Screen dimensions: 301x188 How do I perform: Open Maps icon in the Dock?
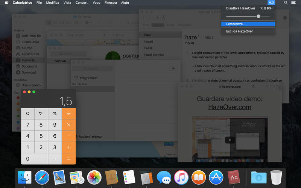pyautogui.click(x=77, y=177)
